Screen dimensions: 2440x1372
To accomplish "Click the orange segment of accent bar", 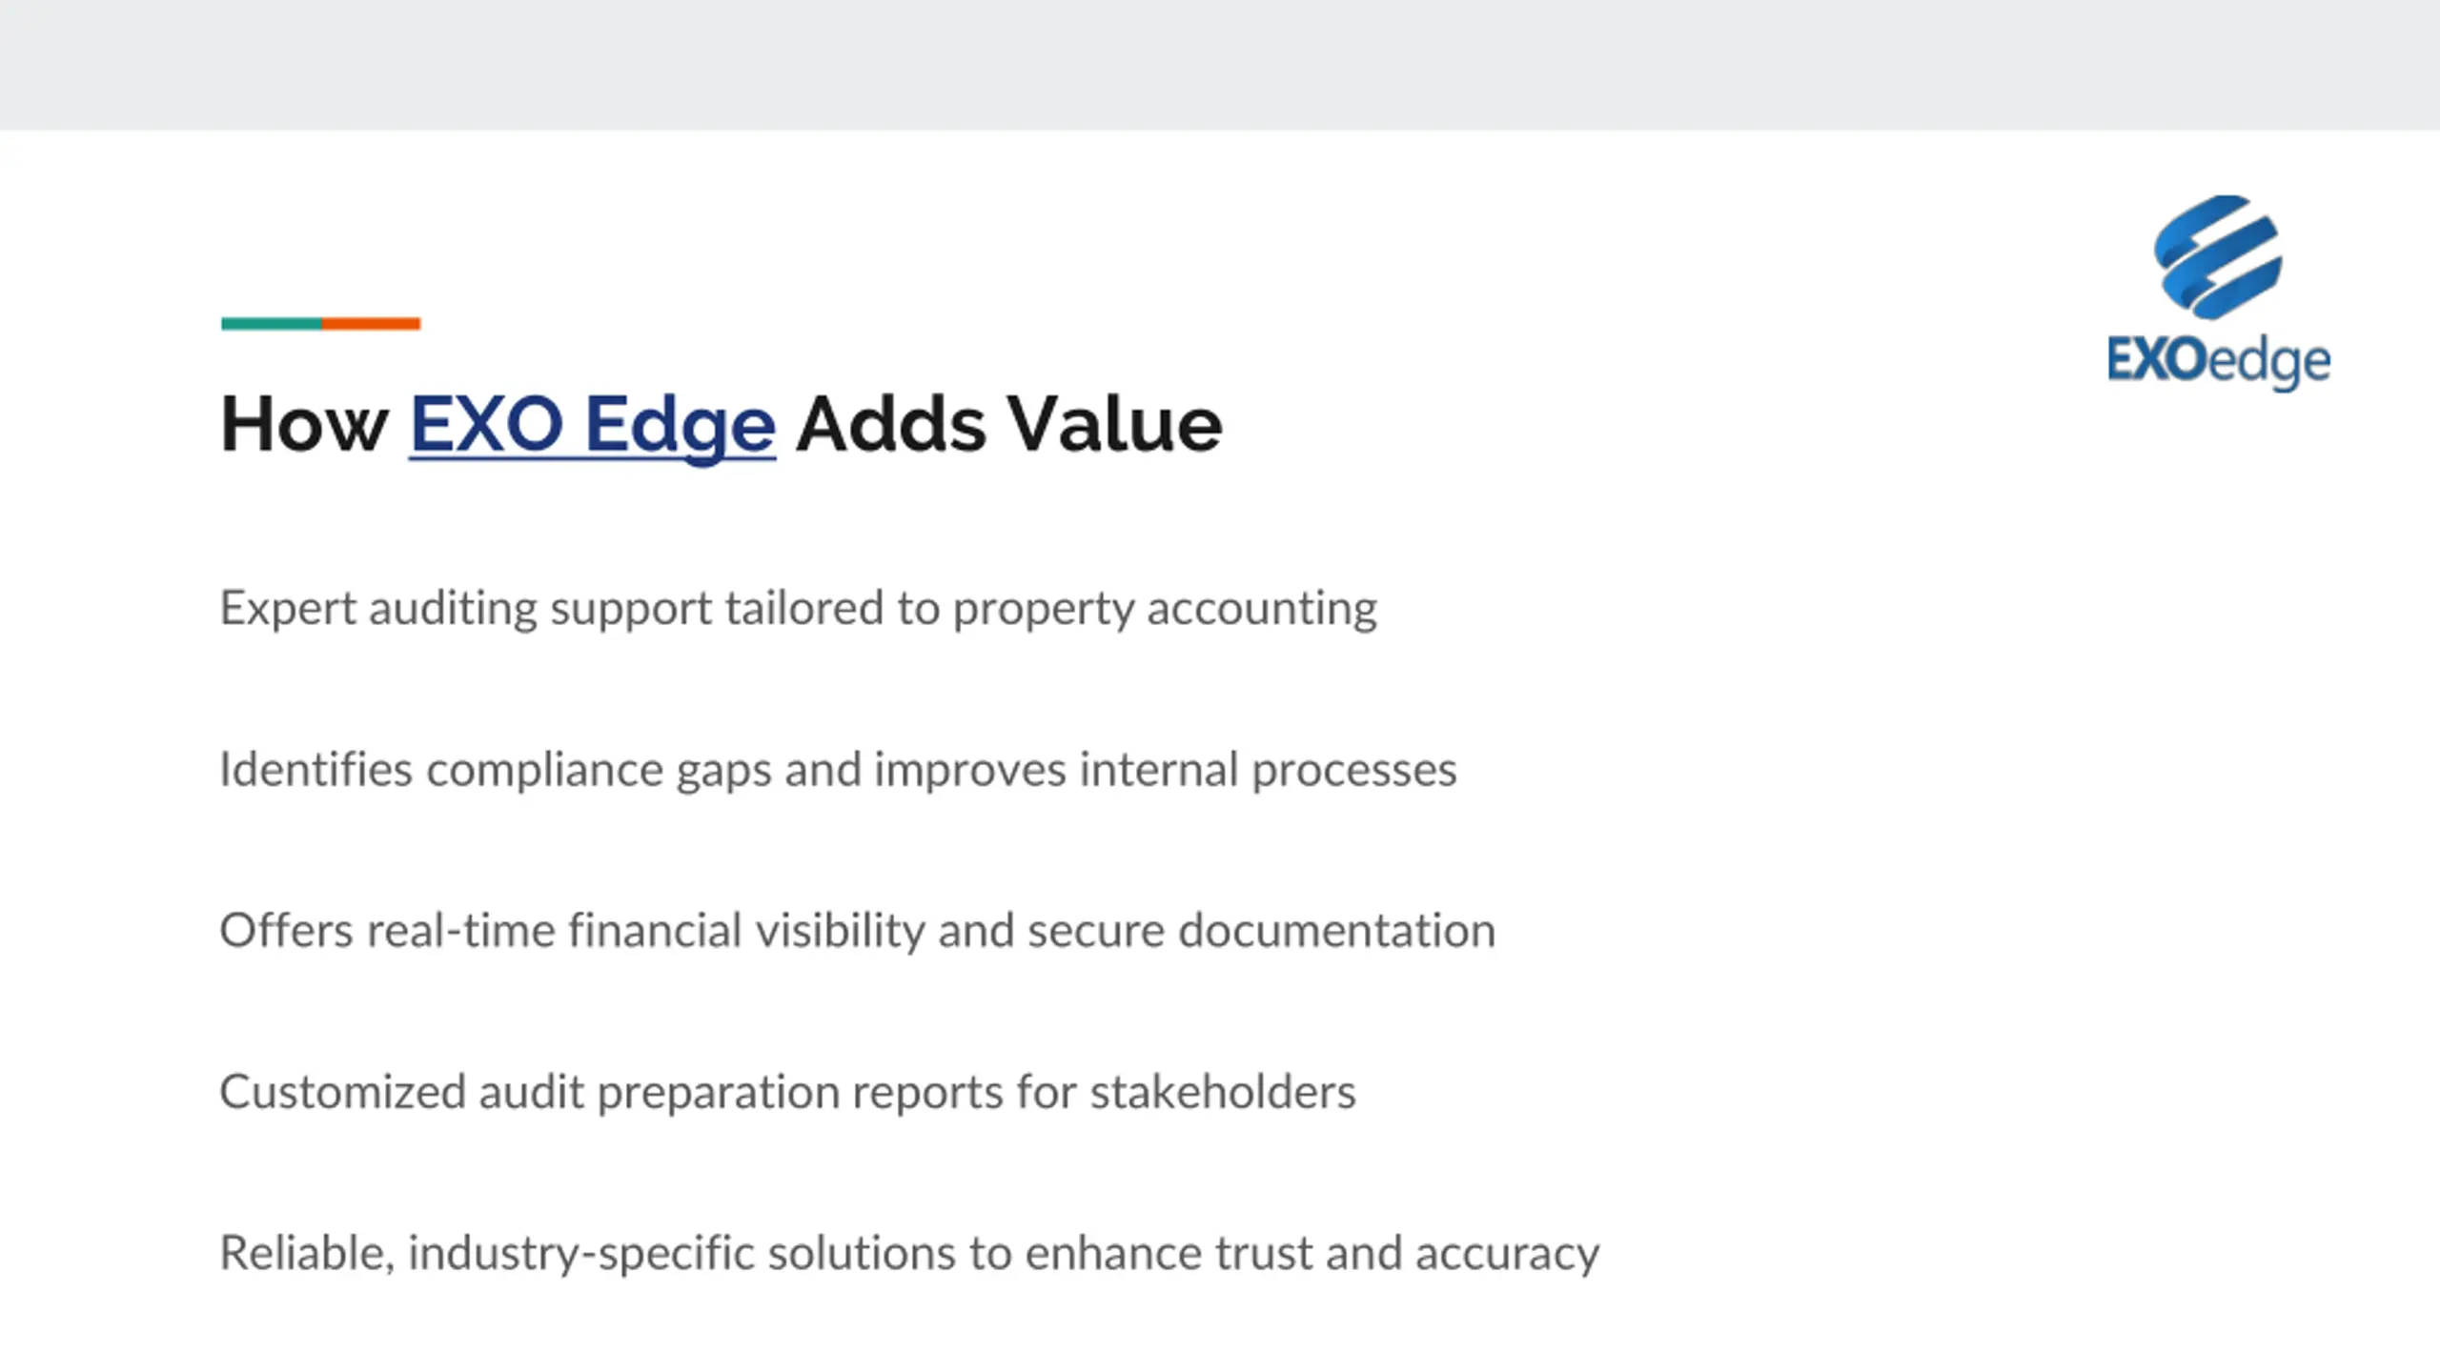I will pos(371,324).
